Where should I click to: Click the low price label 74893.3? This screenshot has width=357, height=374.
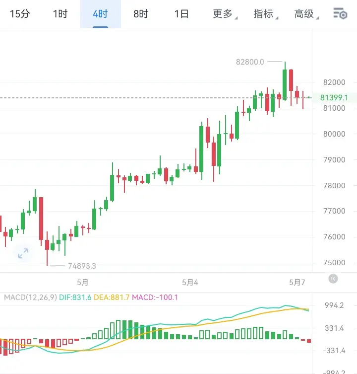(82, 266)
